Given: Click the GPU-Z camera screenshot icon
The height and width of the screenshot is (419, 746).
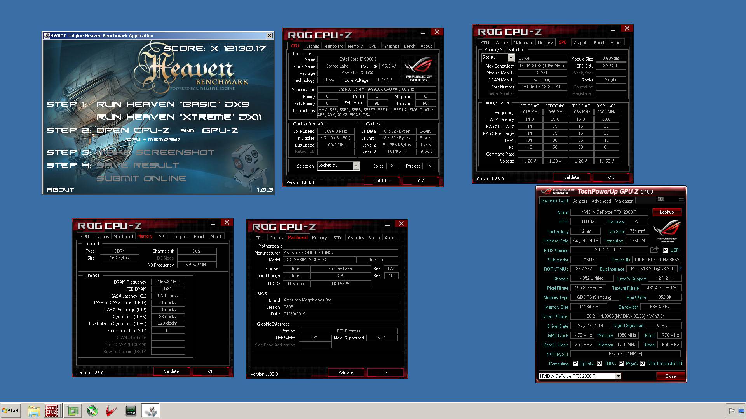Looking at the screenshot, I should [x=661, y=199].
